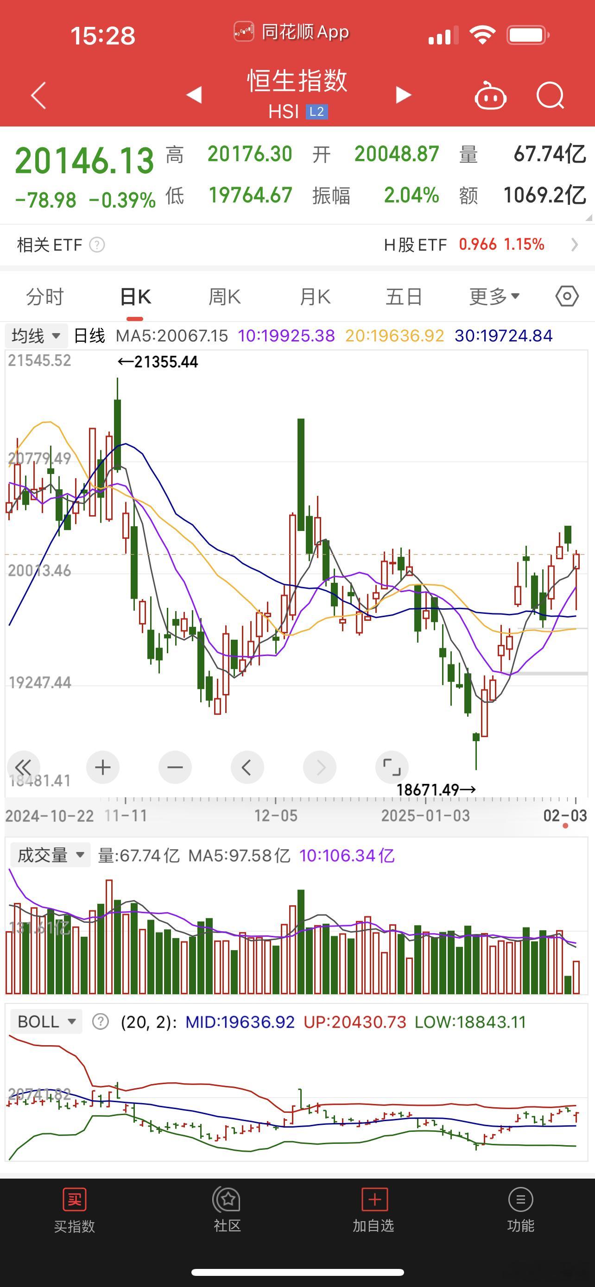
Task: Switch to 周K tab
Action: click(x=224, y=297)
